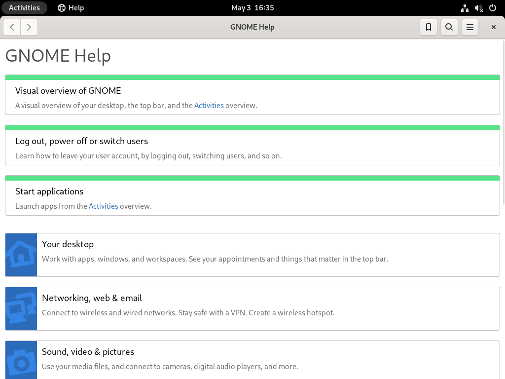Click the back navigation arrow
Screen dimensions: 505x379
tap(12, 27)
